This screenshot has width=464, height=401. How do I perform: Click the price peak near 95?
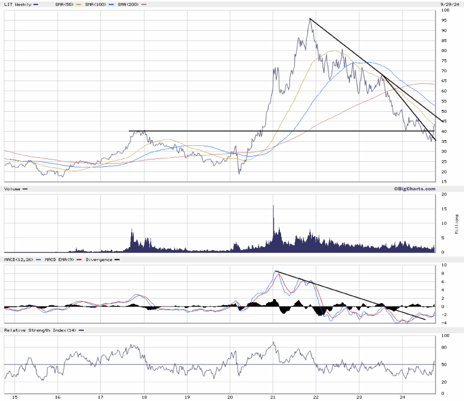(x=310, y=19)
